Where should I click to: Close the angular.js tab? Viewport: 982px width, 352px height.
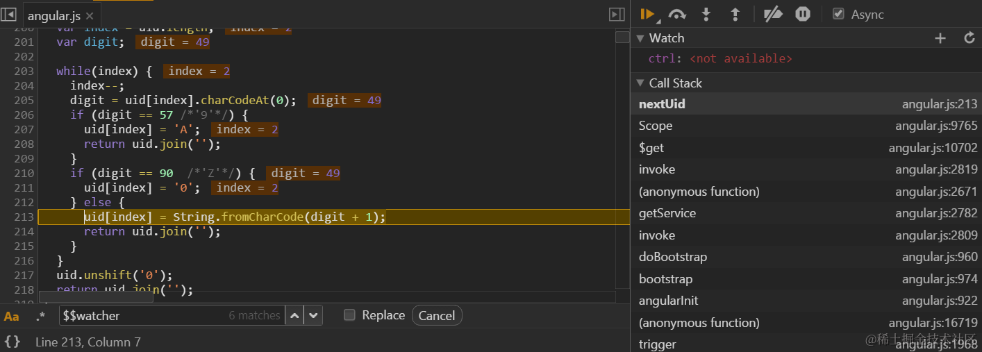coord(90,15)
